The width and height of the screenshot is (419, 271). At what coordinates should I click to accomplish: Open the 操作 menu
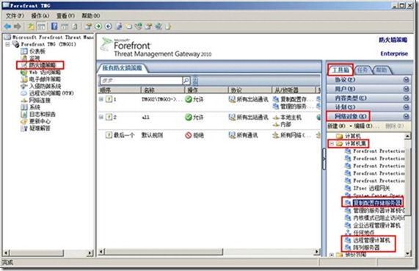point(40,15)
